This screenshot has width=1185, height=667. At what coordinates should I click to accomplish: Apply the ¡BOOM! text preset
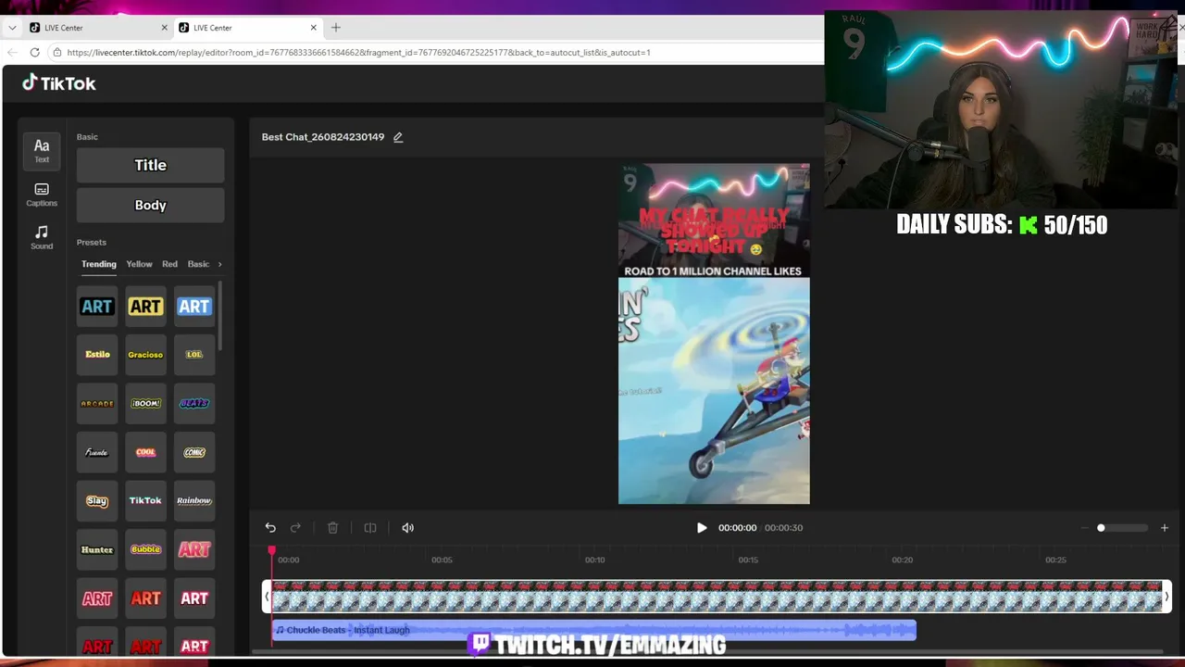pyautogui.click(x=145, y=404)
